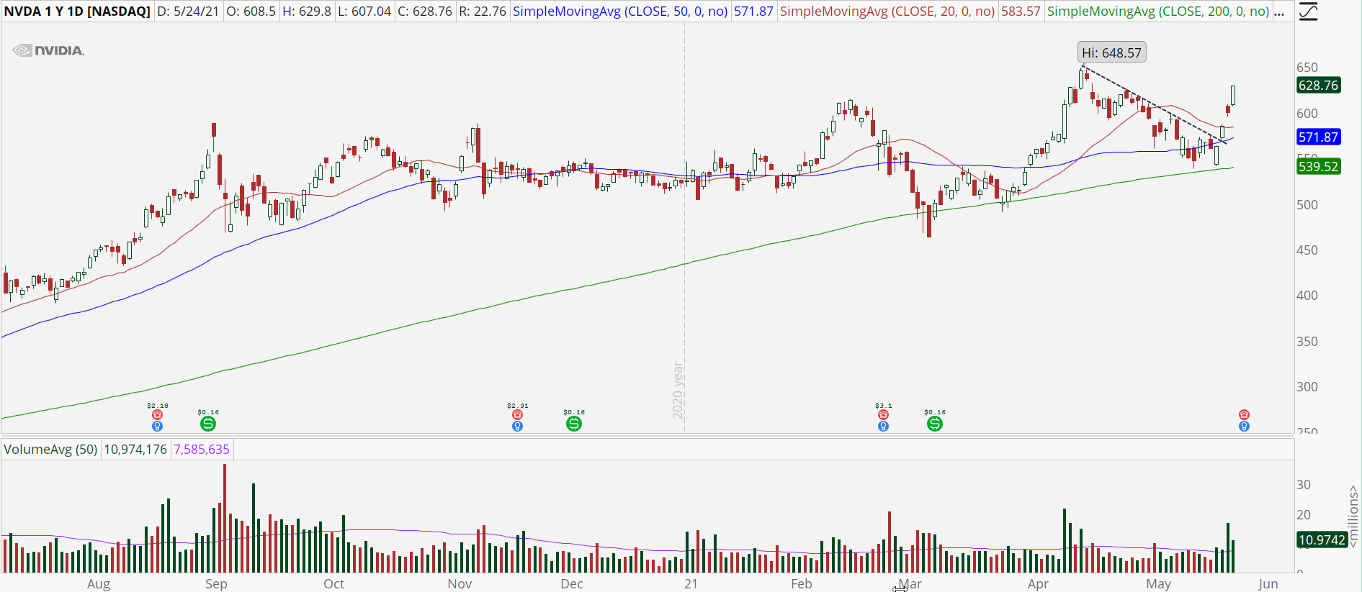Viewport: 1362px width, 592px height.
Task: Click the low value L: 607.04
Action: pyautogui.click(x=365, y=12)
